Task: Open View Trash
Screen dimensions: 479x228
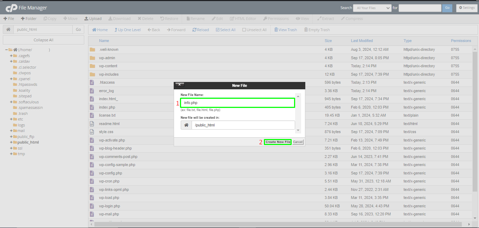Action: [286, 30]
